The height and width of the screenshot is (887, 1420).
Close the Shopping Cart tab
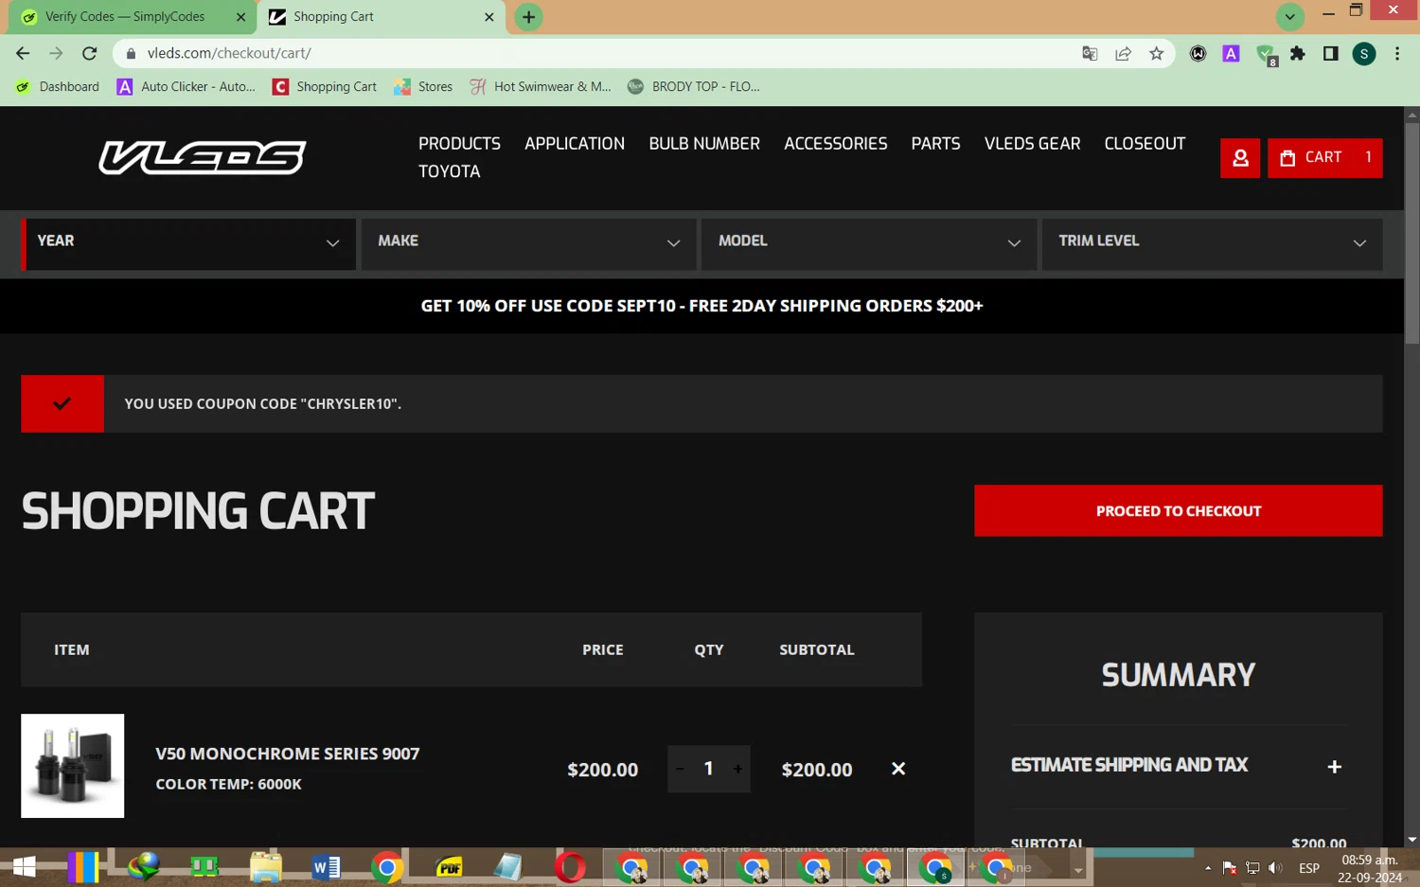coord(488,17)
